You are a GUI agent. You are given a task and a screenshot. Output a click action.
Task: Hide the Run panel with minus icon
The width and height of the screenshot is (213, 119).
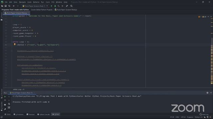click(211, 93)
